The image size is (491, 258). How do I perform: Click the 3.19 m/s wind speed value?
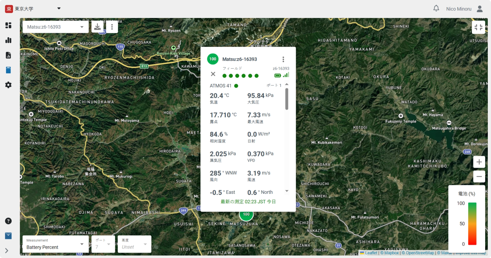click(x=259, y=173)
